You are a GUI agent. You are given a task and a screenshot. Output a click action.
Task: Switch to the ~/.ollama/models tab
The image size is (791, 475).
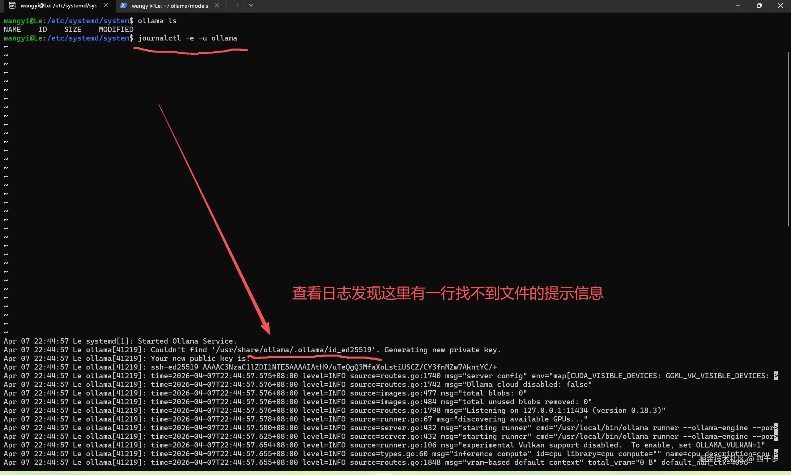pyautogui.click(x=169, y=6)
